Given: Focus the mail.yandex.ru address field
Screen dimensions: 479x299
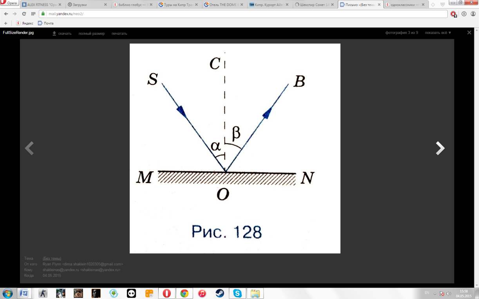Looking at the screenshot, I should click(x=243, y=14).
